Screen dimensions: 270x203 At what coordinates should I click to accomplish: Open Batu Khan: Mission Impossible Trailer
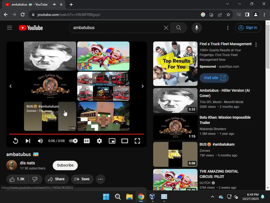225,120
